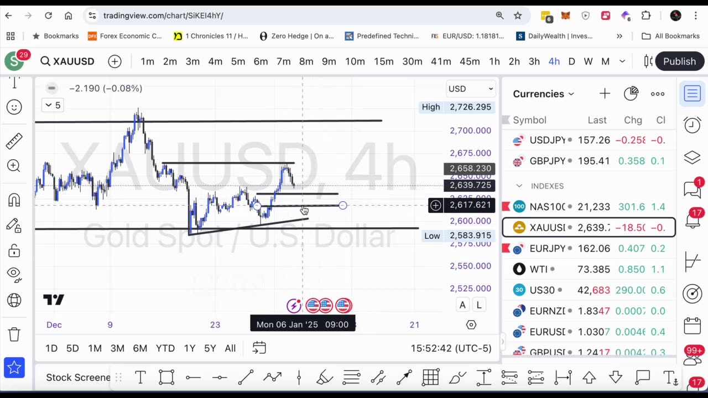Screen dimensions: 708x398
Task: Toggle the stay in drawing mode pencil-lock icon
Action: pyautogui.click(x=14, y=225)
